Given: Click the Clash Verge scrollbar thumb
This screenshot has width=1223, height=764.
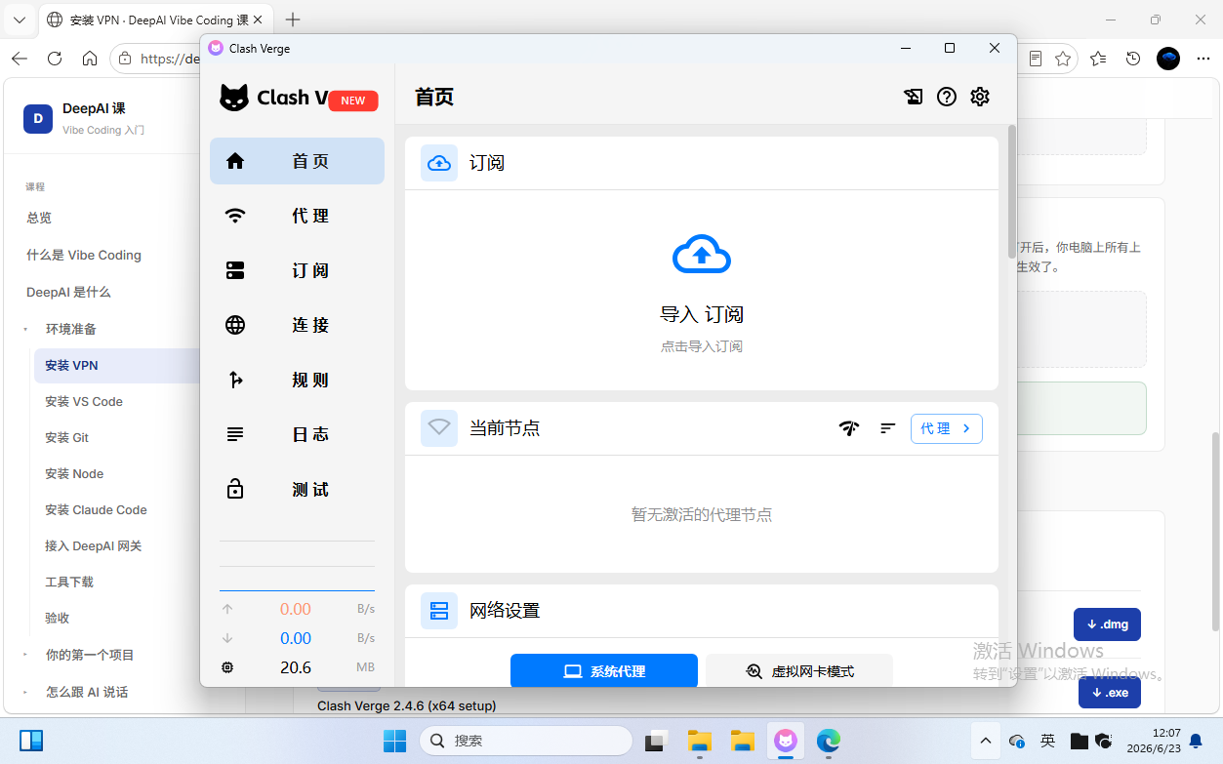Looking at the screenshot, I should [x=1011, y=191].
